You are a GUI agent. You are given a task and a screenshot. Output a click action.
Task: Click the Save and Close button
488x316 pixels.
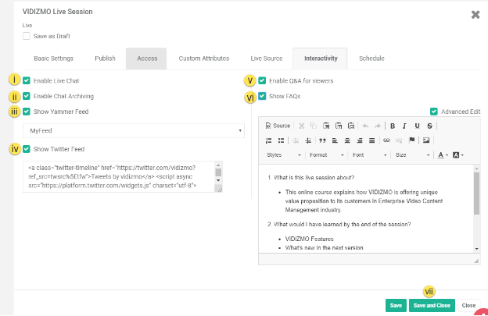(432, 305)
